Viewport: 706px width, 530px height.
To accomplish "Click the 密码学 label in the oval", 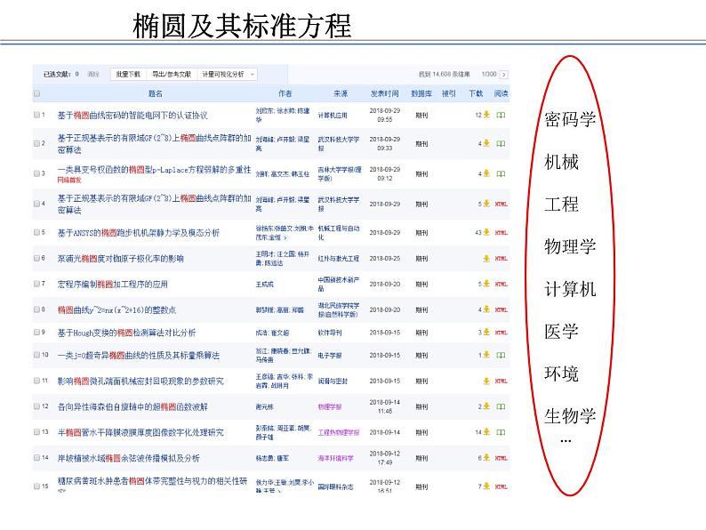I will click(x=570, y=119).
